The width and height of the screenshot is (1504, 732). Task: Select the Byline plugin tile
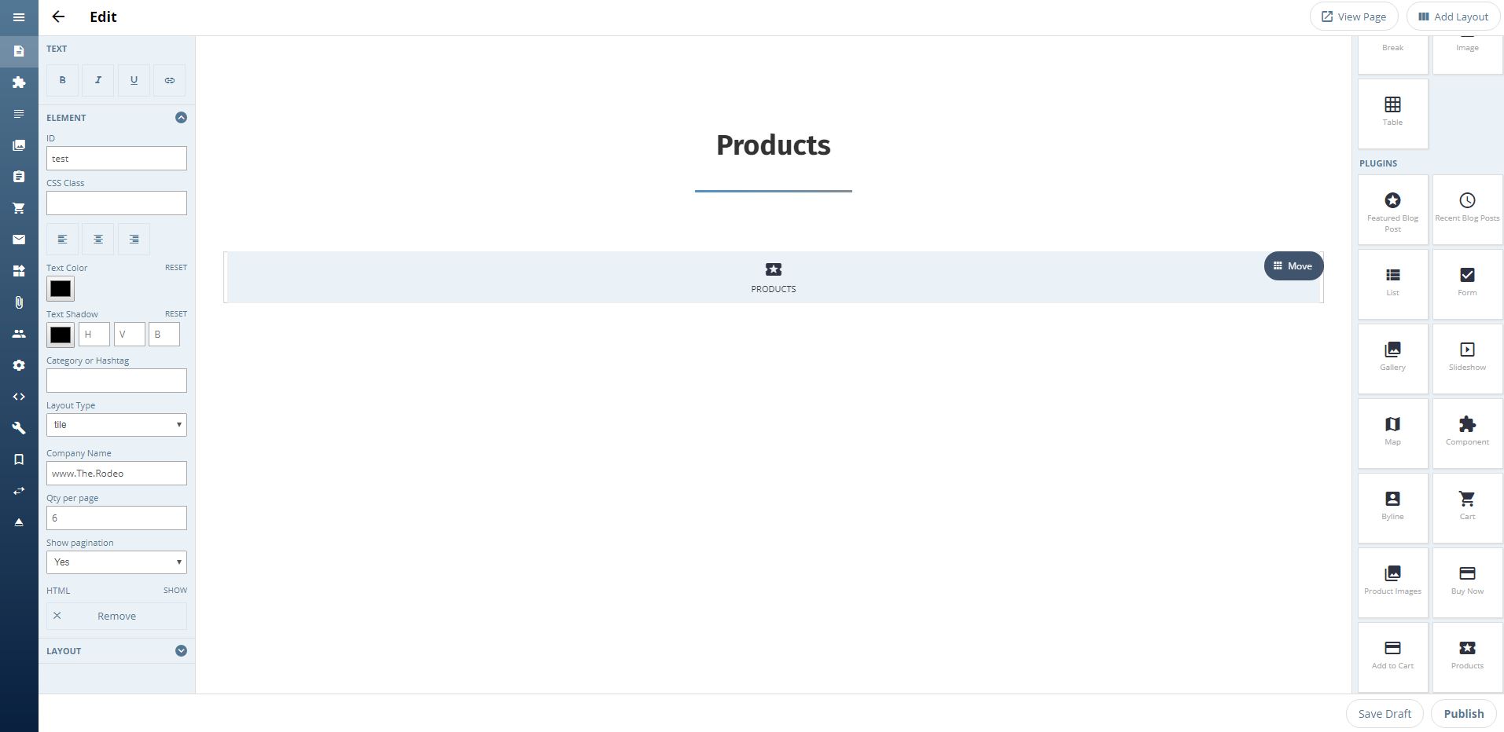point(1392,507)
